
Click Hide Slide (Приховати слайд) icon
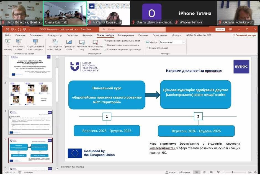pos(69,42)
